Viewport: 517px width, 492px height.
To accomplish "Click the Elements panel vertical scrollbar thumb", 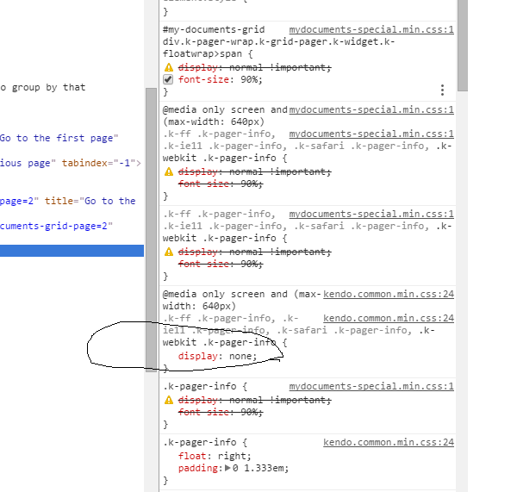I will 151,229.
